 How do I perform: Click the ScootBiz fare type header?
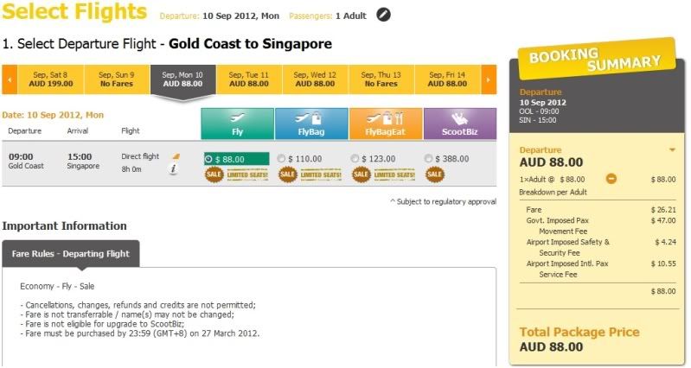(459, 124)
